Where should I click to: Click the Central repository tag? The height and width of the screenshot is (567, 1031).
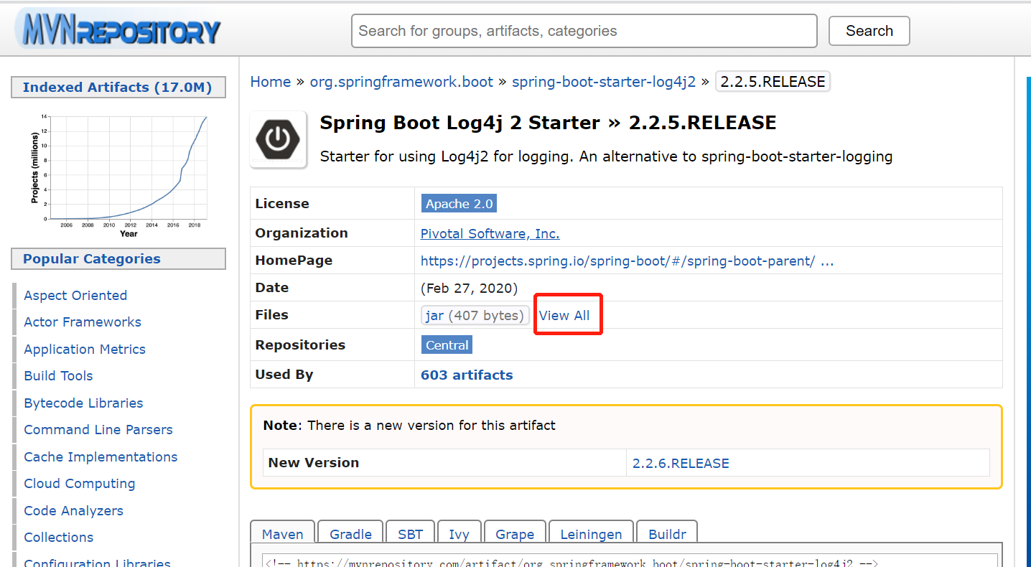[447, 345]
